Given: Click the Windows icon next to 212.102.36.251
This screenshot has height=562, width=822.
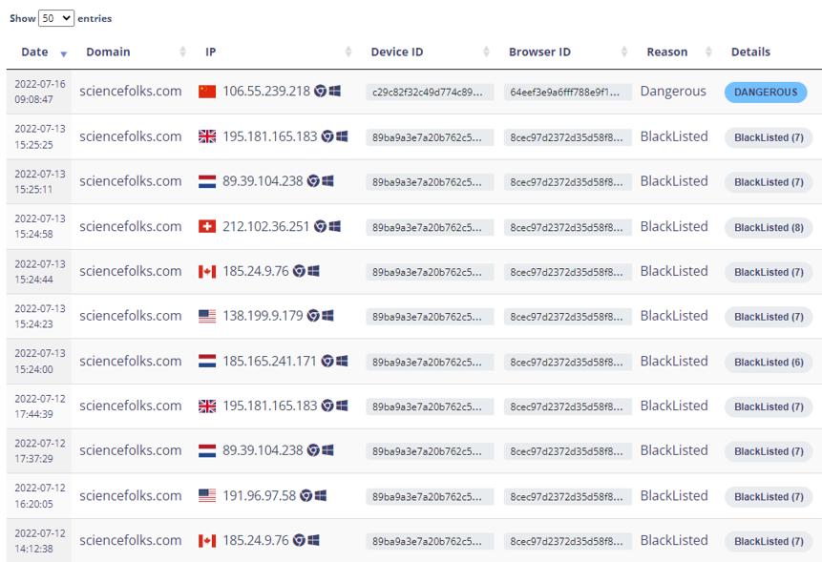Looking at the screenshot, I should pyautogui.click(x=334, y=226).
